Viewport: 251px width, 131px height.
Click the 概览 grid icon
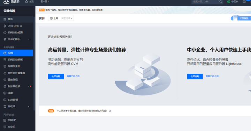[x=5, y=19]
